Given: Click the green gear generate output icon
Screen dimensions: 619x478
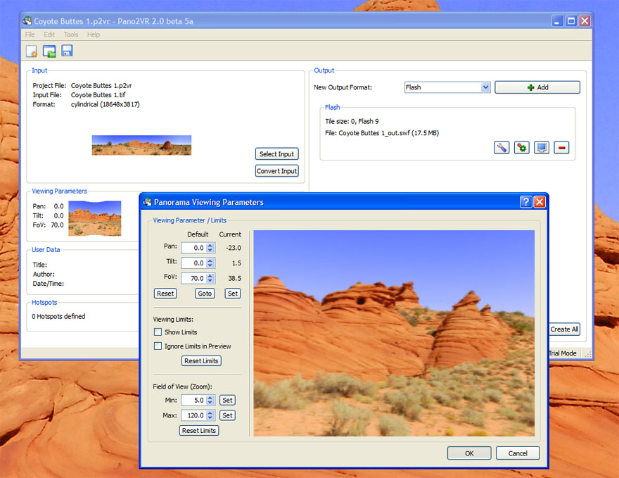Looking at the screenshot, I should tap(521, 148).
